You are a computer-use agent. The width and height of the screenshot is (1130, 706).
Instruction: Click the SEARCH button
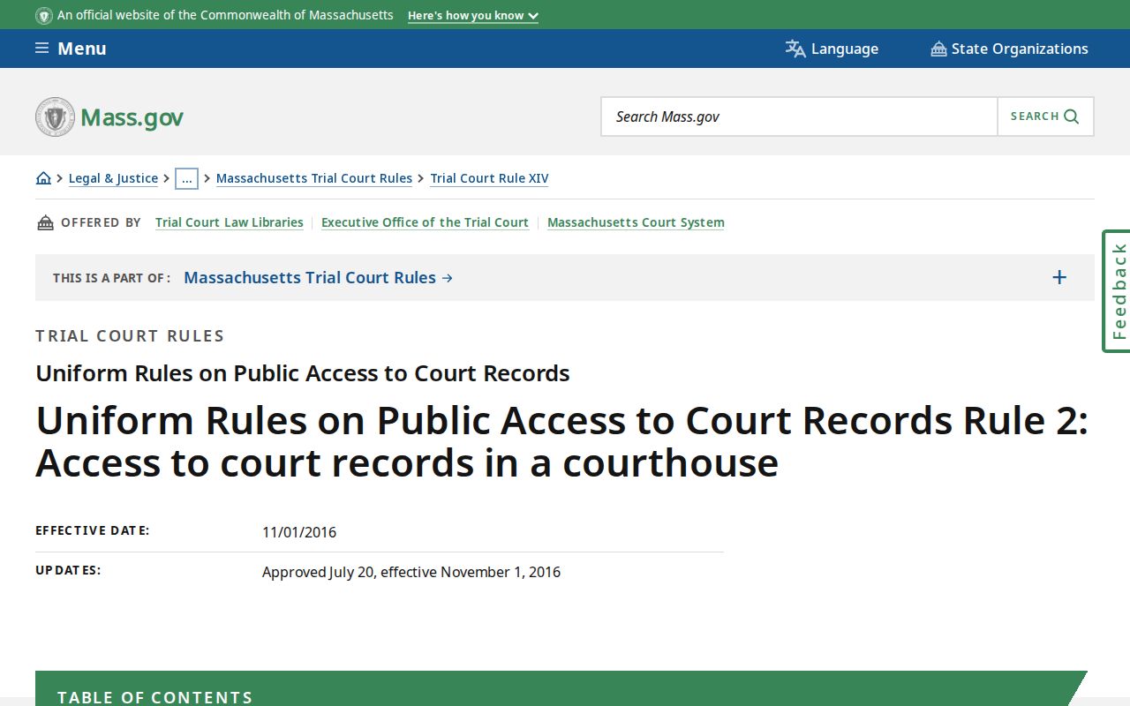(1045, 116)
